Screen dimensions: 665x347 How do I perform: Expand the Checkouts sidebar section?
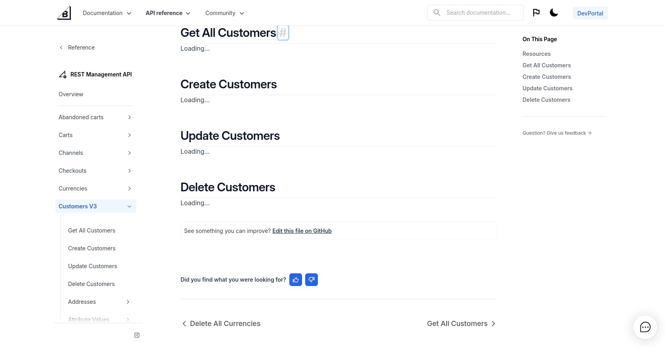pyautogui.click(x=129, y=171)
